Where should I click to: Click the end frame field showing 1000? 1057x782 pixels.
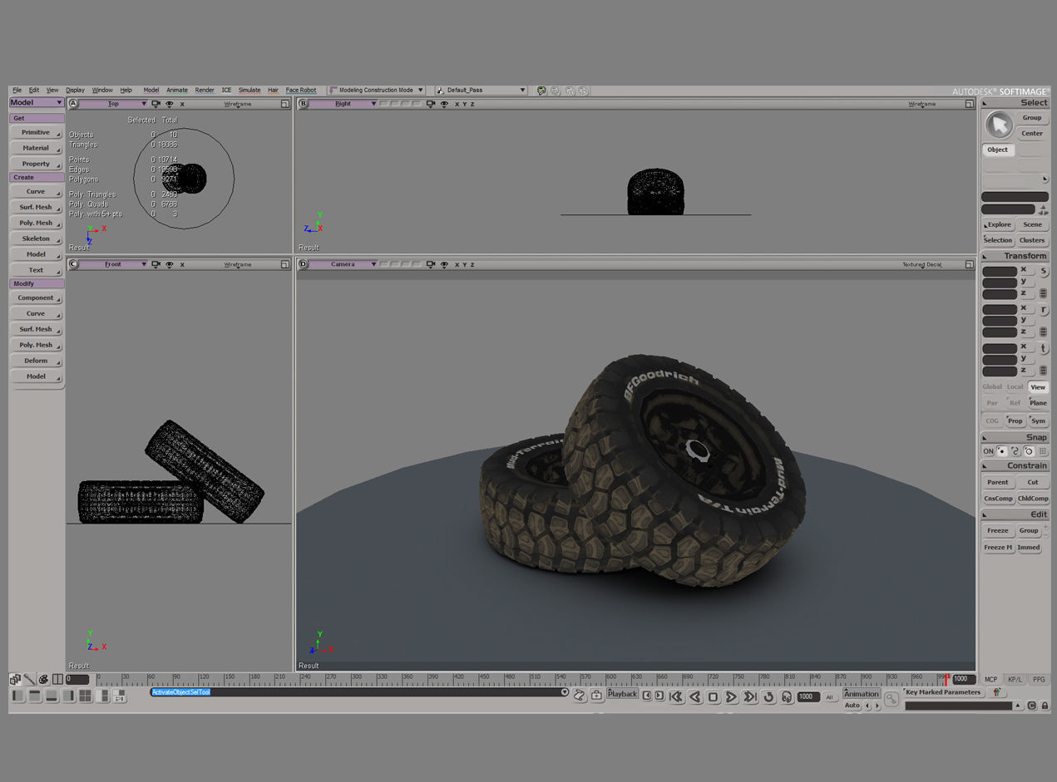[x=965, y=679]
